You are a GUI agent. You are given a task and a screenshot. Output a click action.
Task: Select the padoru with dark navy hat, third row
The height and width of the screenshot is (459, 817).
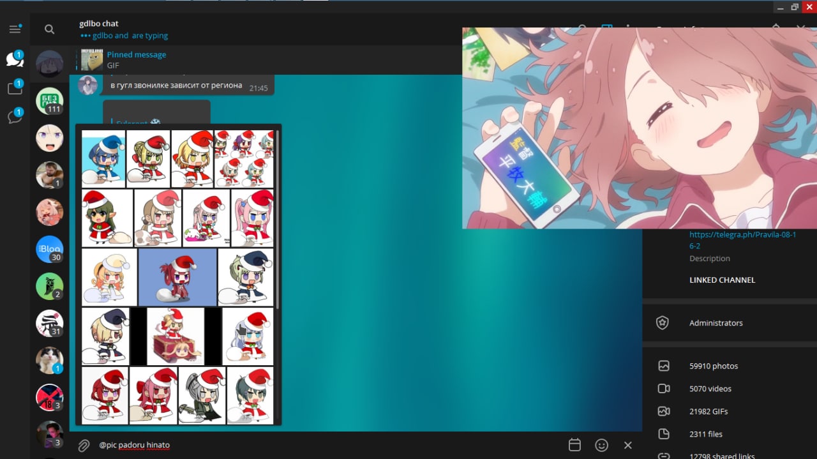click(246, 277)
